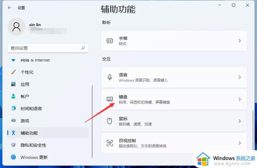
Task: Open 目视控制 via its chevron
Action: coord(240,143)
